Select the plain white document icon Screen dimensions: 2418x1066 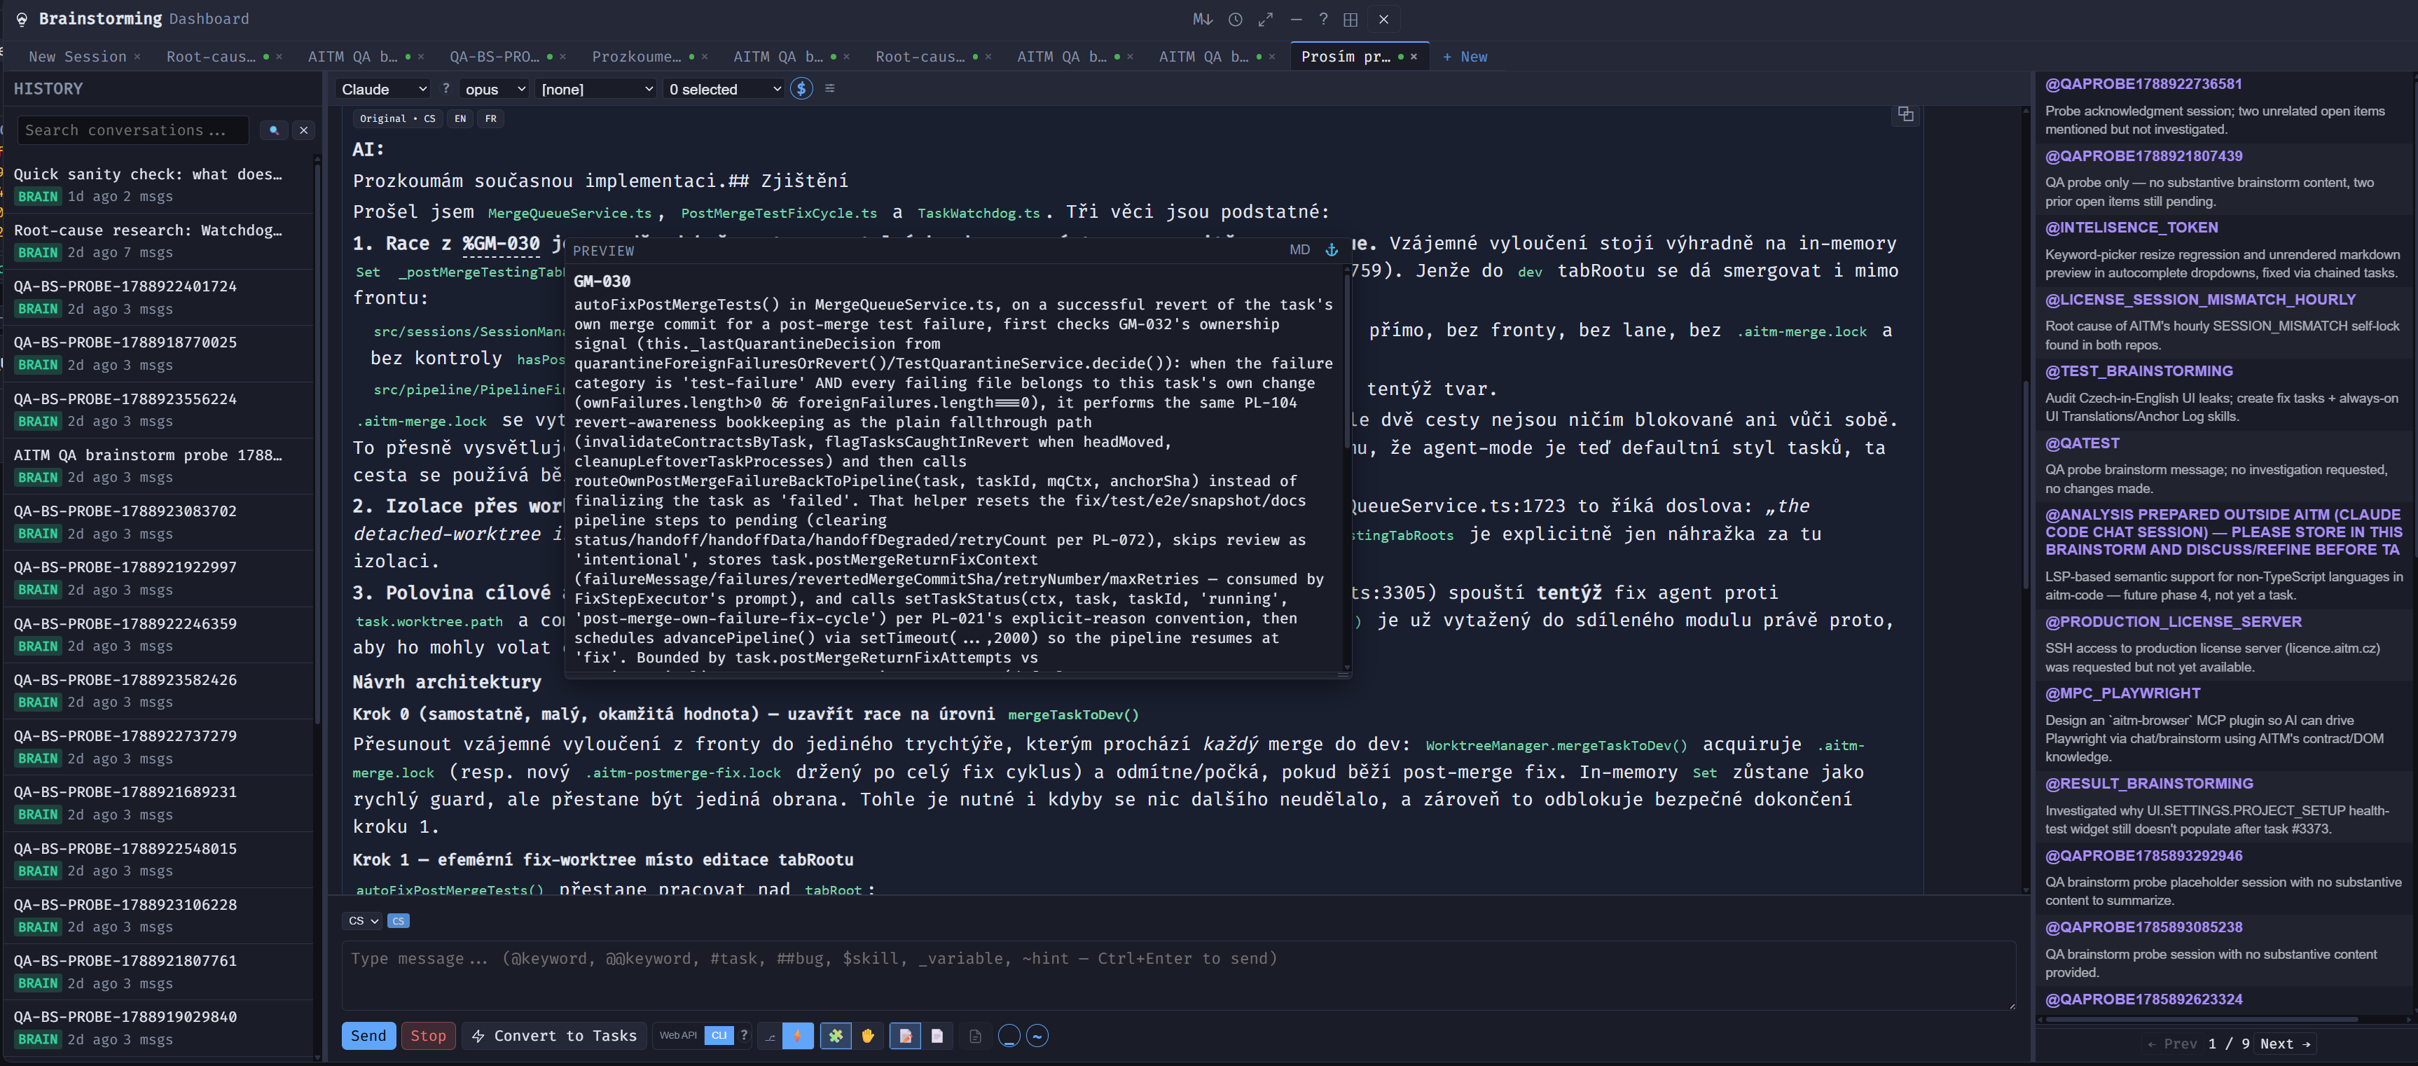[x=937, y=1036]
